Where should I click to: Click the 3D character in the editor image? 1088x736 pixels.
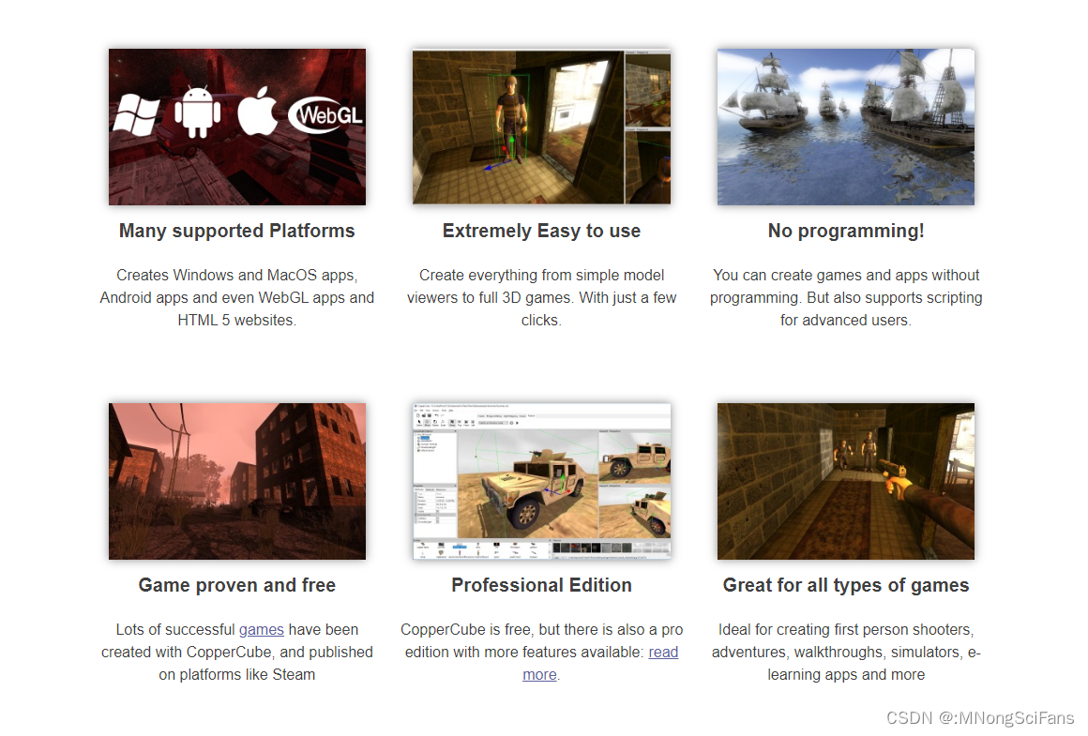[508, 122]
